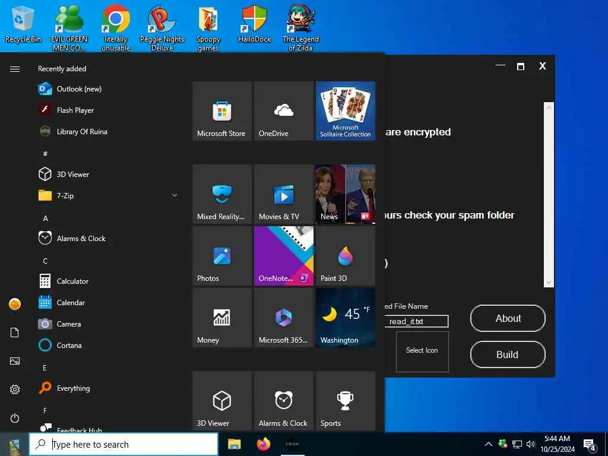Jump via the '#' letter header
The height and width of the screenshot is (456, 608).
(x=45, y=154)
